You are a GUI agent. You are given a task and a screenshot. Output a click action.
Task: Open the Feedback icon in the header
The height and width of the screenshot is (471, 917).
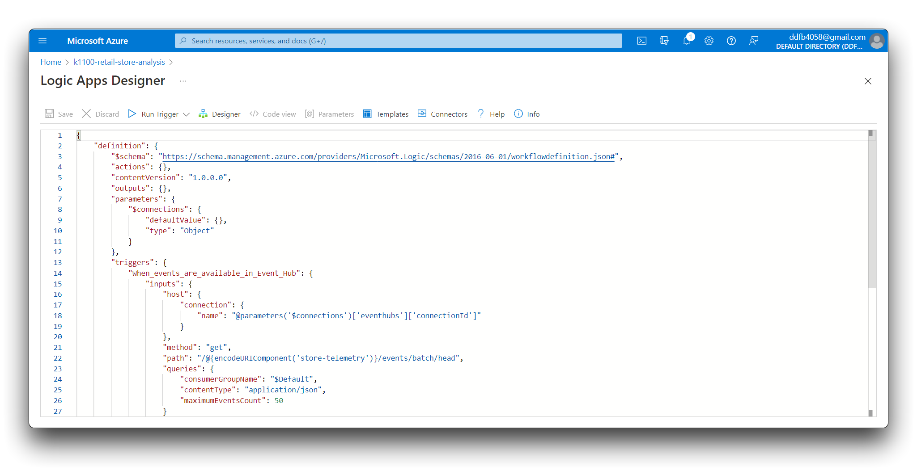[753, 41]
